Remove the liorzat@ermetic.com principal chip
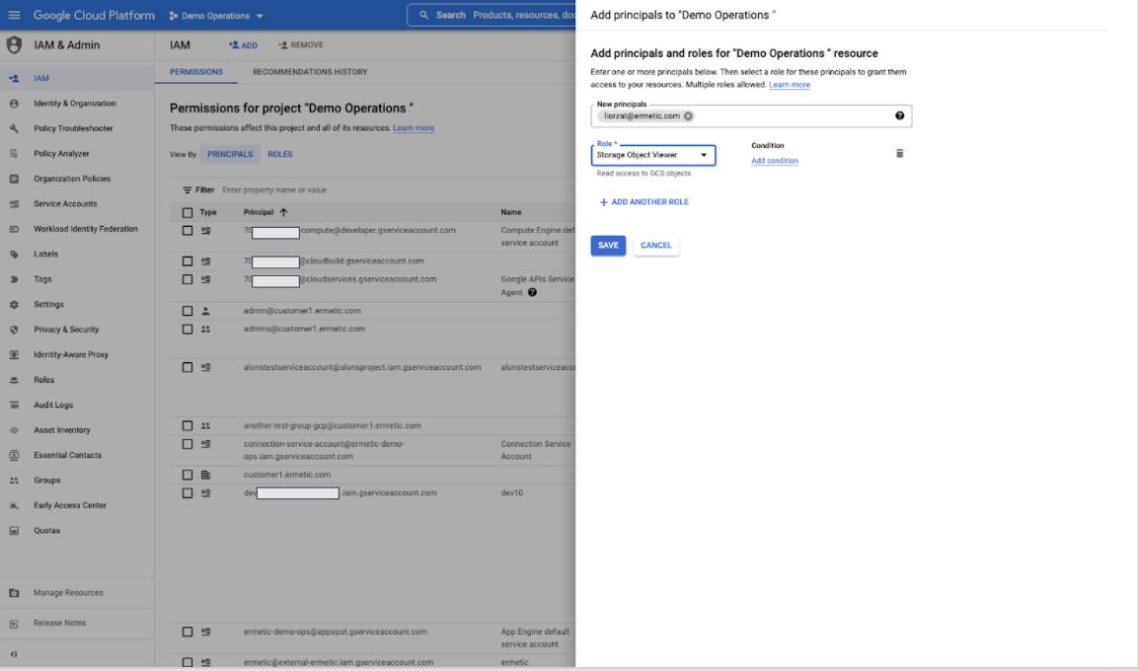The height and width of the screenshot is (671, 1139). coord(688,115)
